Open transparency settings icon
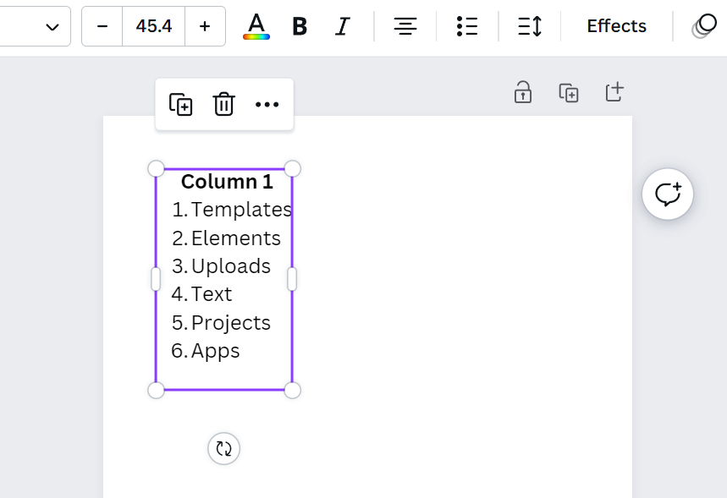 click(704, 26)
